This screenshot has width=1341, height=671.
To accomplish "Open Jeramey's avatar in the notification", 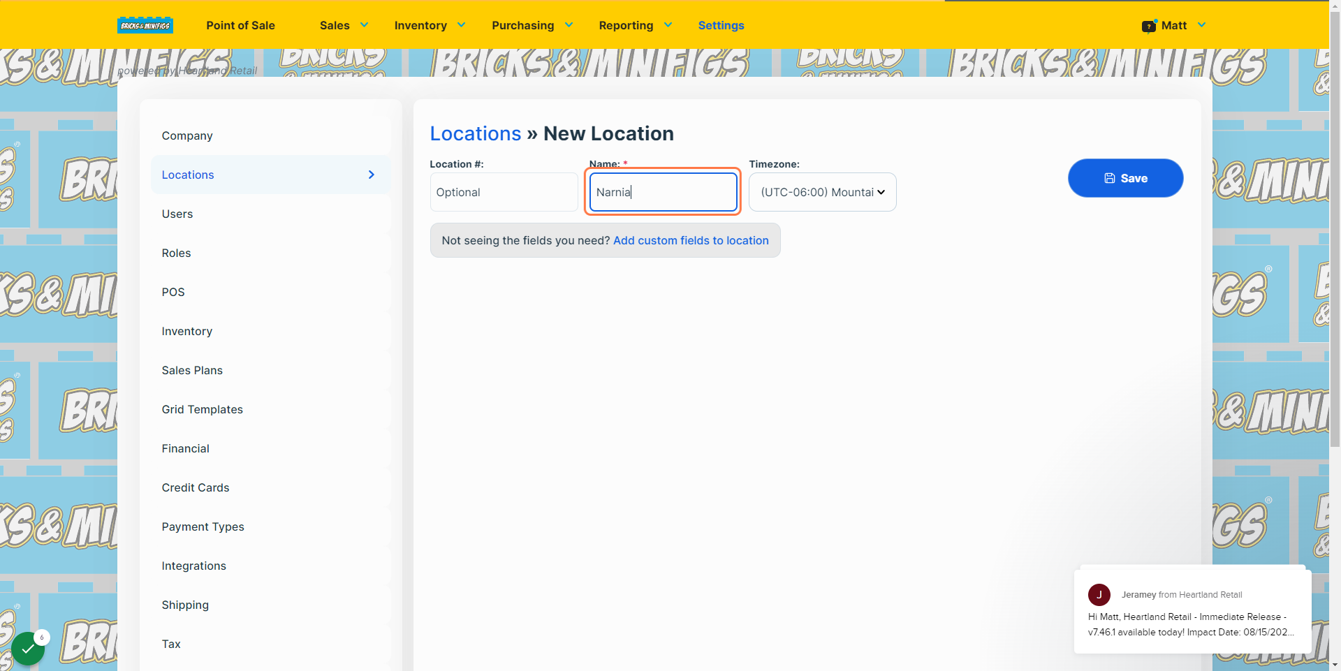I will 1099,595.
